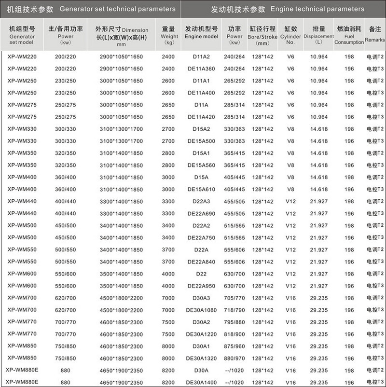Select the D22A3 engine model cell
Screen dimensions: 386x387
pyautogui.click(x=201, y=202)
